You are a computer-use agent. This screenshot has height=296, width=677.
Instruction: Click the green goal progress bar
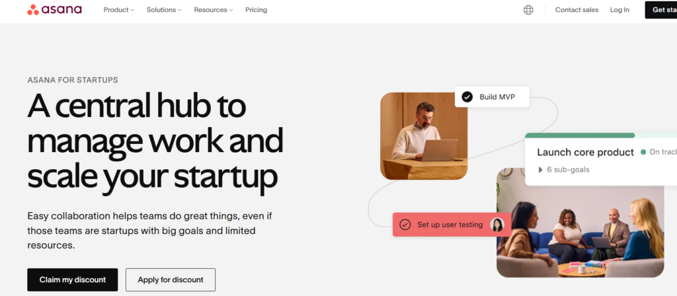[x=580, y=135]
